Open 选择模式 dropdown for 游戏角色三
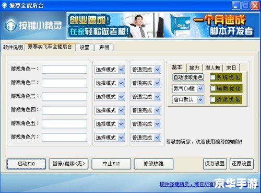 pyautogui.click(x=110, y=97)
